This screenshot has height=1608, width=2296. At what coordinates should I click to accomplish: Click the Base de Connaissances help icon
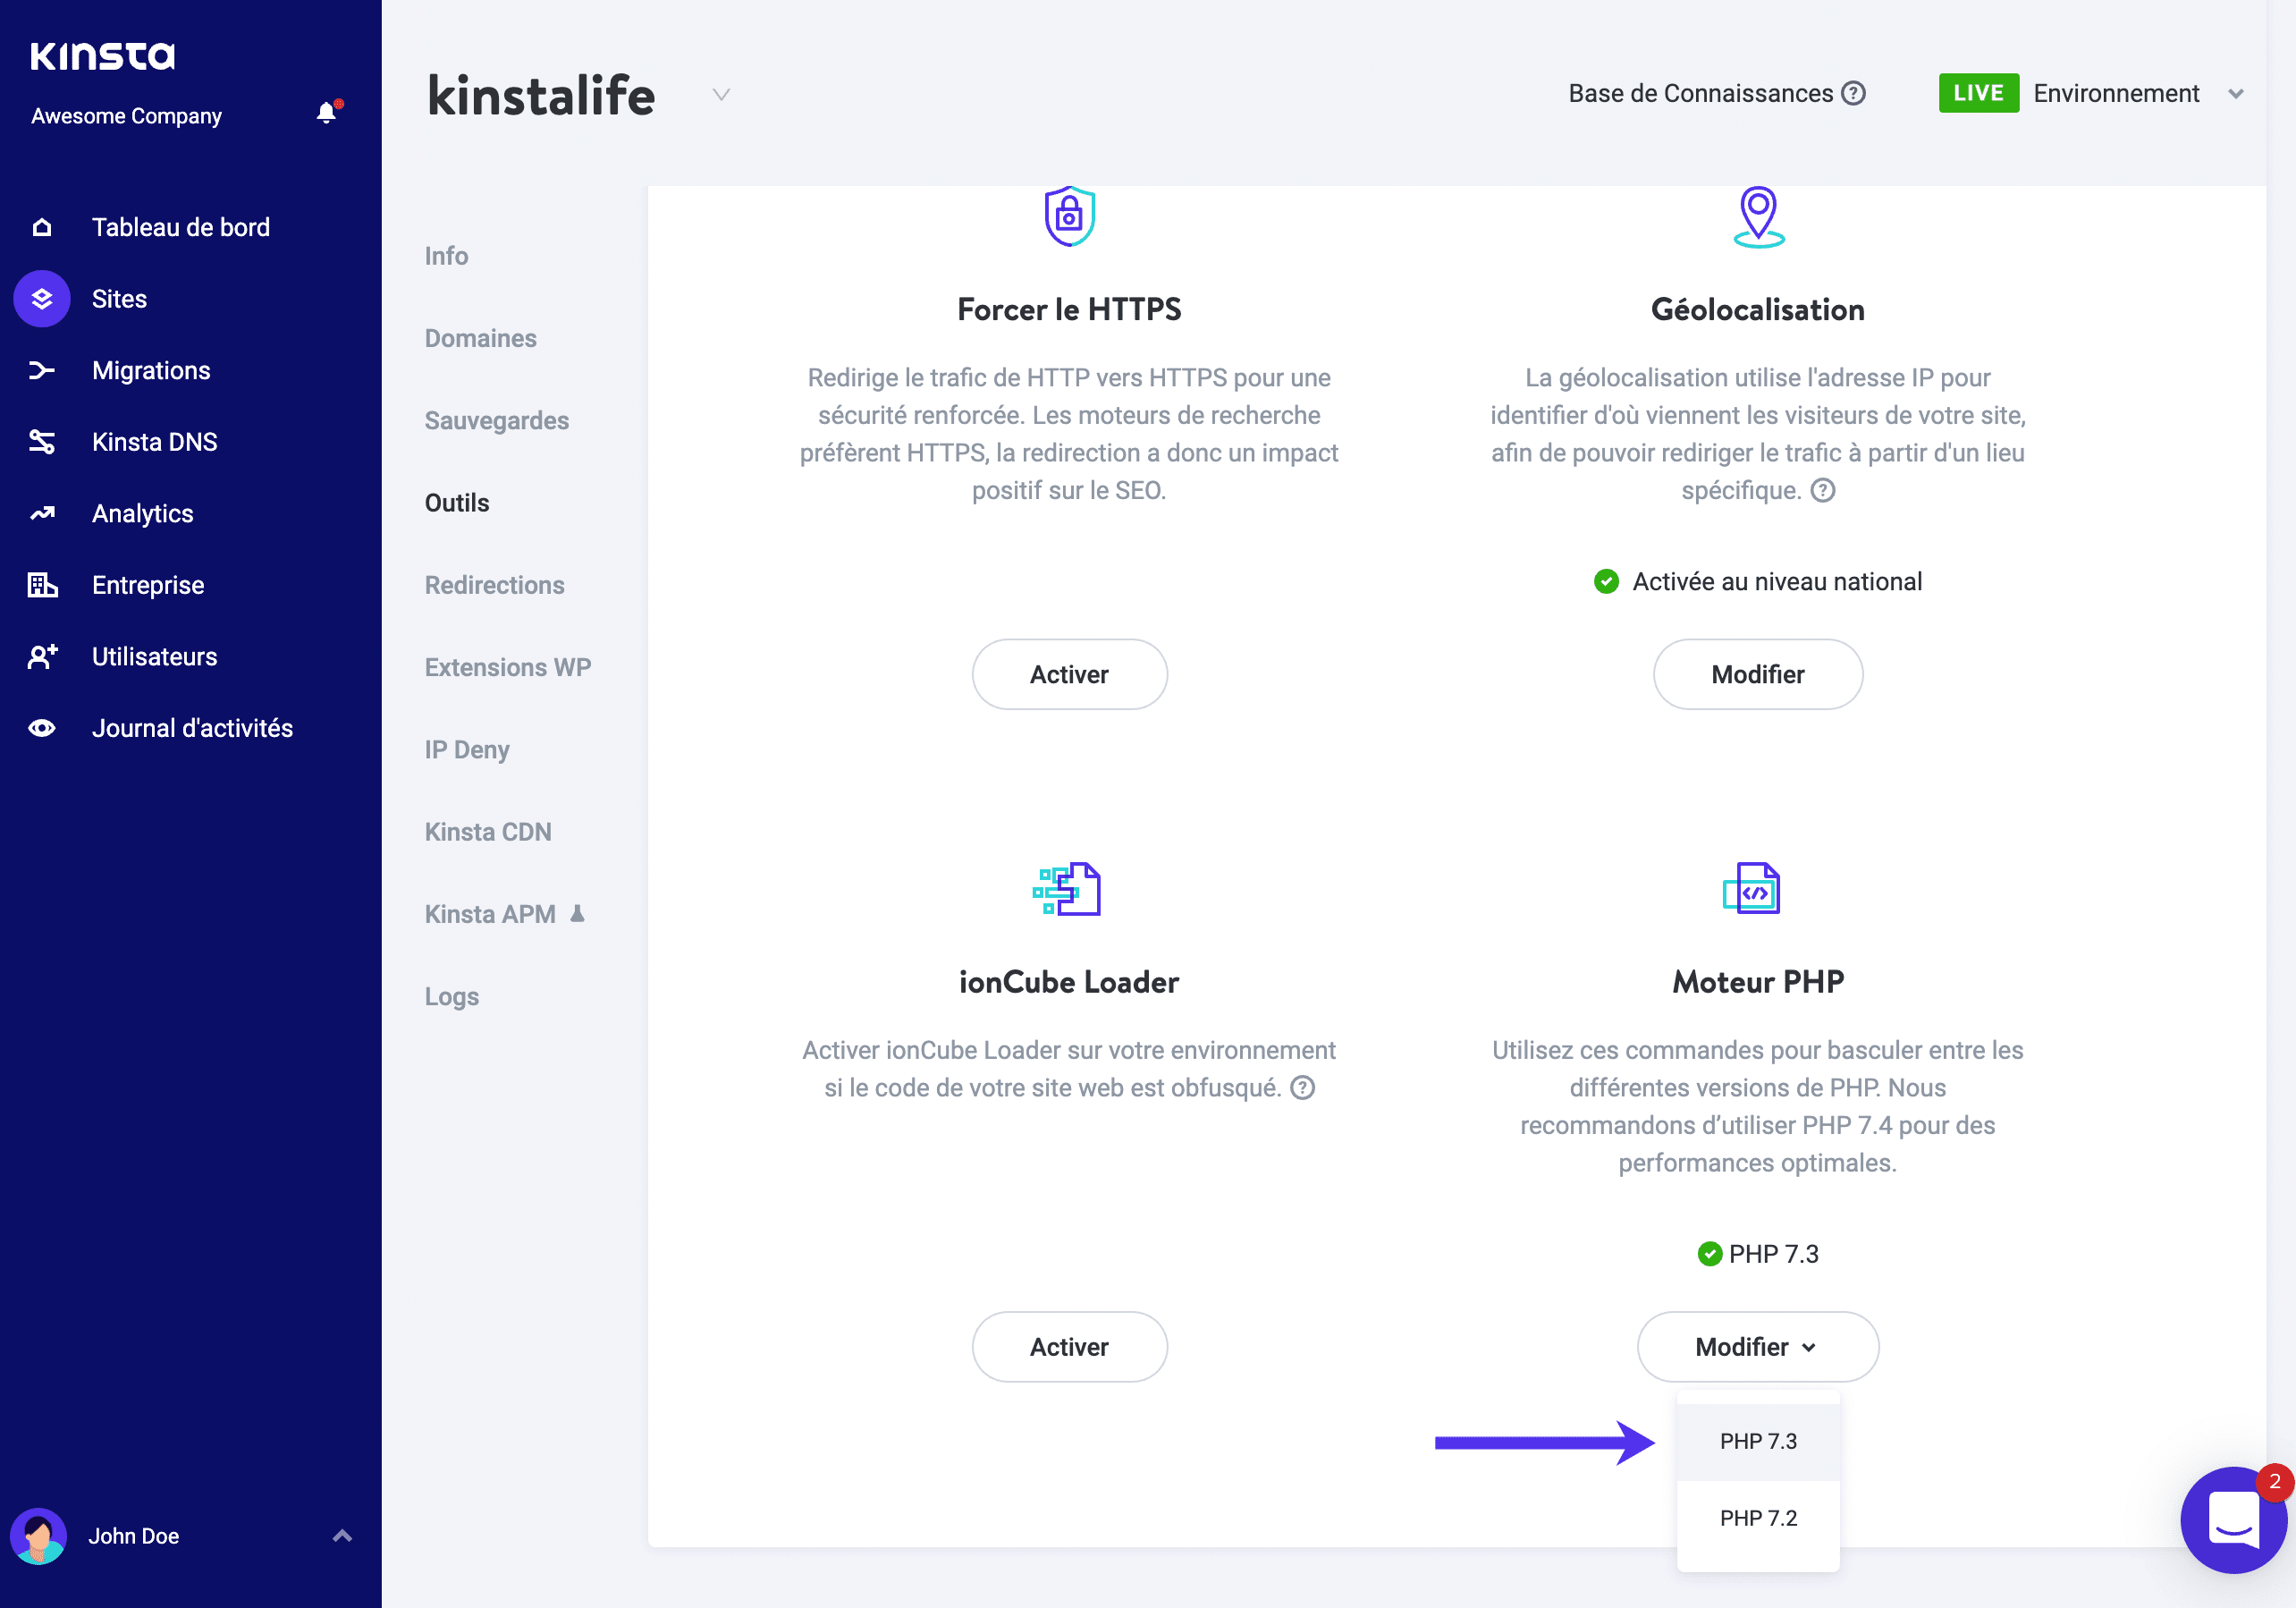pyautogui.click(x=1853, y=94)
